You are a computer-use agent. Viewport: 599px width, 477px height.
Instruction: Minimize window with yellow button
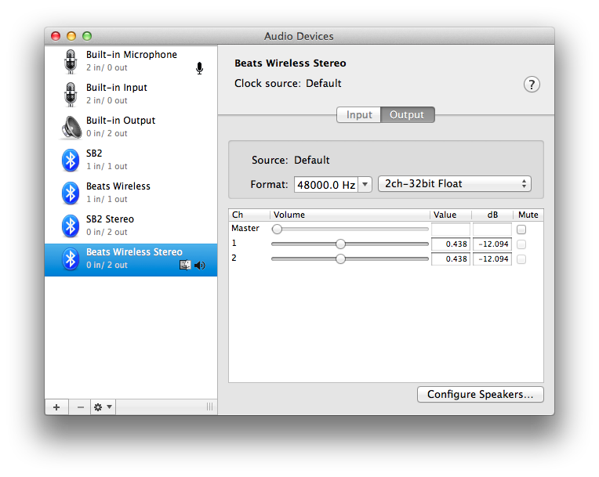[x=71, y=36]
